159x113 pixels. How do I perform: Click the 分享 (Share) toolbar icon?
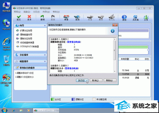pyautogui.click(x=146, y=18)
